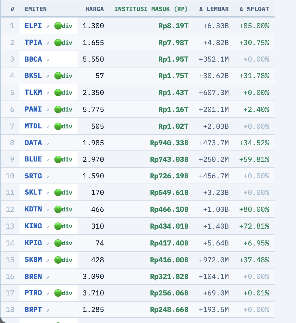Image resolution: width=296 pixels, height=323 pixels.
Task: Open the external link arrow next to KING
Action: [x=48, y=227]
